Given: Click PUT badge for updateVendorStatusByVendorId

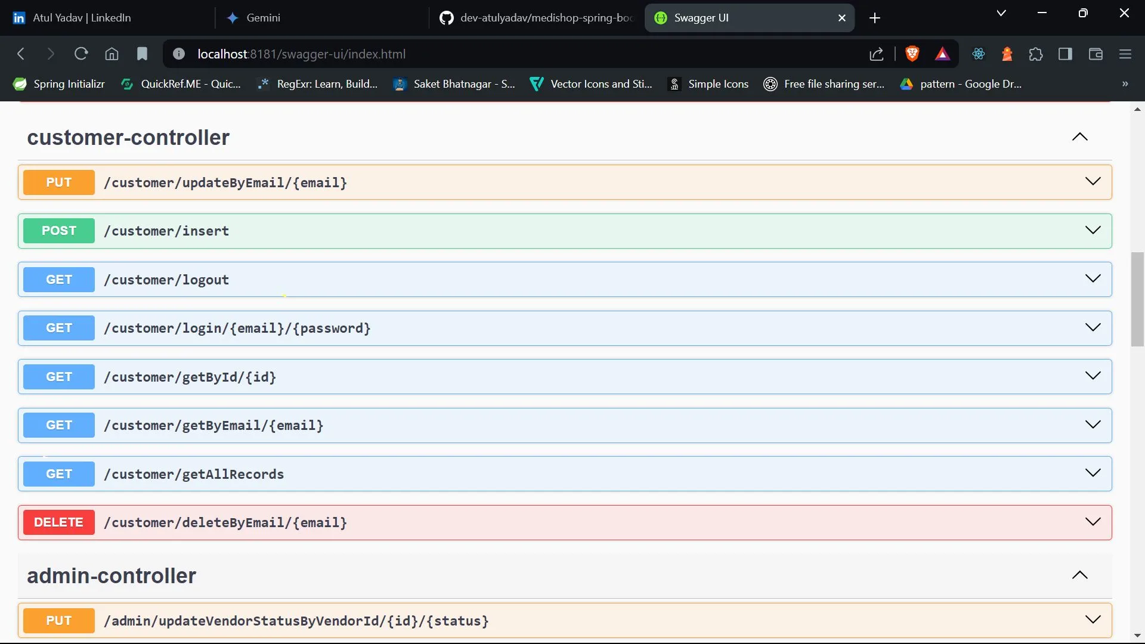Looking at the screenshot, I should 59,621.
